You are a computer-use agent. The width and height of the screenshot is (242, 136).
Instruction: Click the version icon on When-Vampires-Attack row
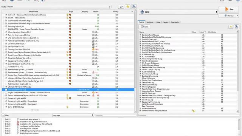tap(93, 32)
